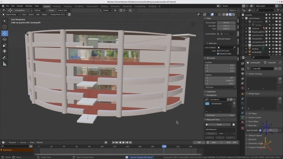Open the Modifier wrench properties tab
This screenshot has width=283, height=159.
point(242,99)
